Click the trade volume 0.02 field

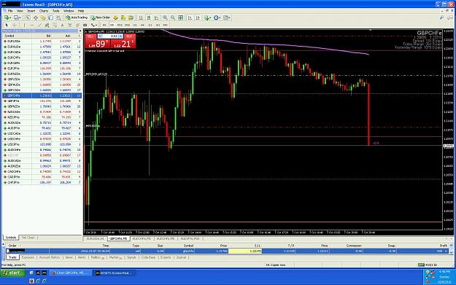(110, 36)
